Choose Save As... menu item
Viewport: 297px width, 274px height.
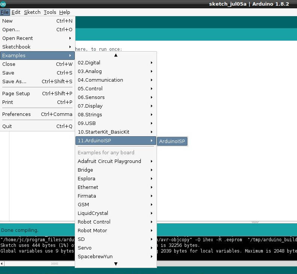(37, 81)
